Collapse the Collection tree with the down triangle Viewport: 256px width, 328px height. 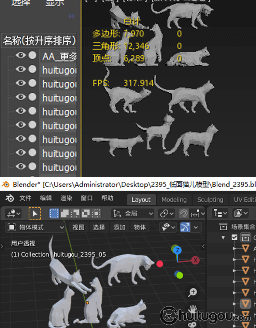[x=223, y=238]
